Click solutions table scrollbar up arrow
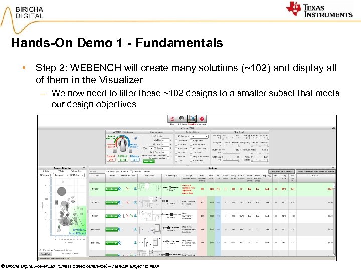 click(x=334, y=184)
